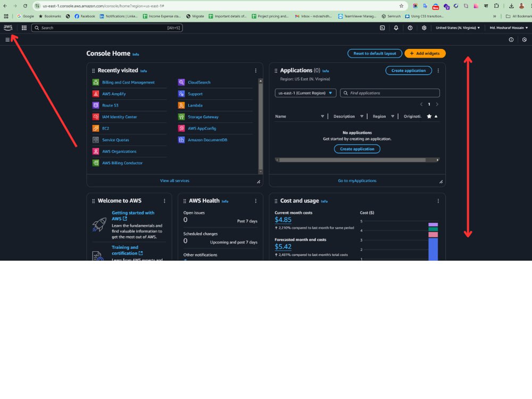Focus the AWS Search field
This screenshot has height=399, width=532.
[107, 28]
